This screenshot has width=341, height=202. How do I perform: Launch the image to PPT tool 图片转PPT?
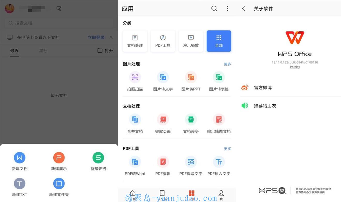(191, 77)
